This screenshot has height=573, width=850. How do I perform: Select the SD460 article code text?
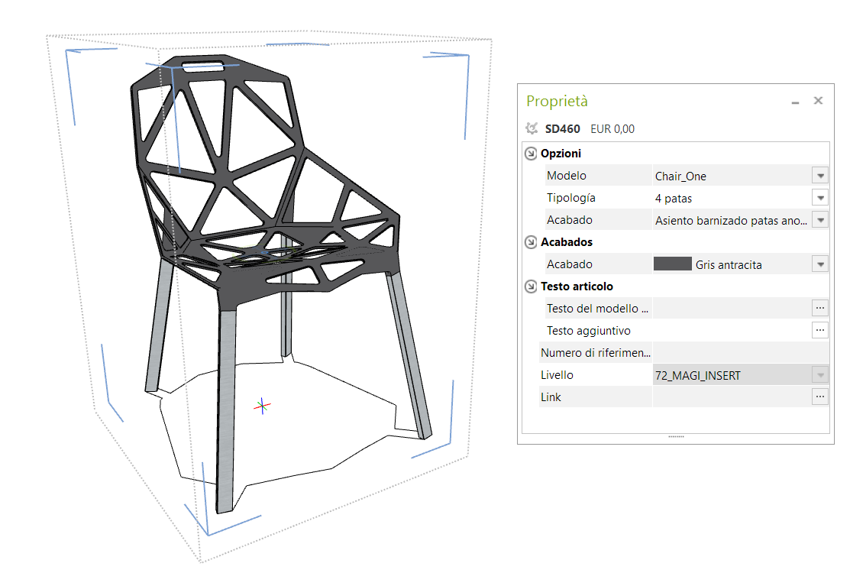click(x=562, y=129)
